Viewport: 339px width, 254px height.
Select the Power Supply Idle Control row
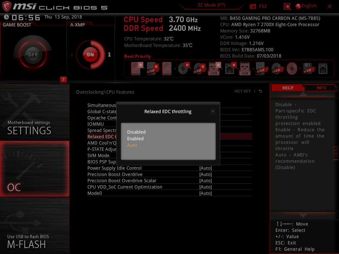point(169,168)
